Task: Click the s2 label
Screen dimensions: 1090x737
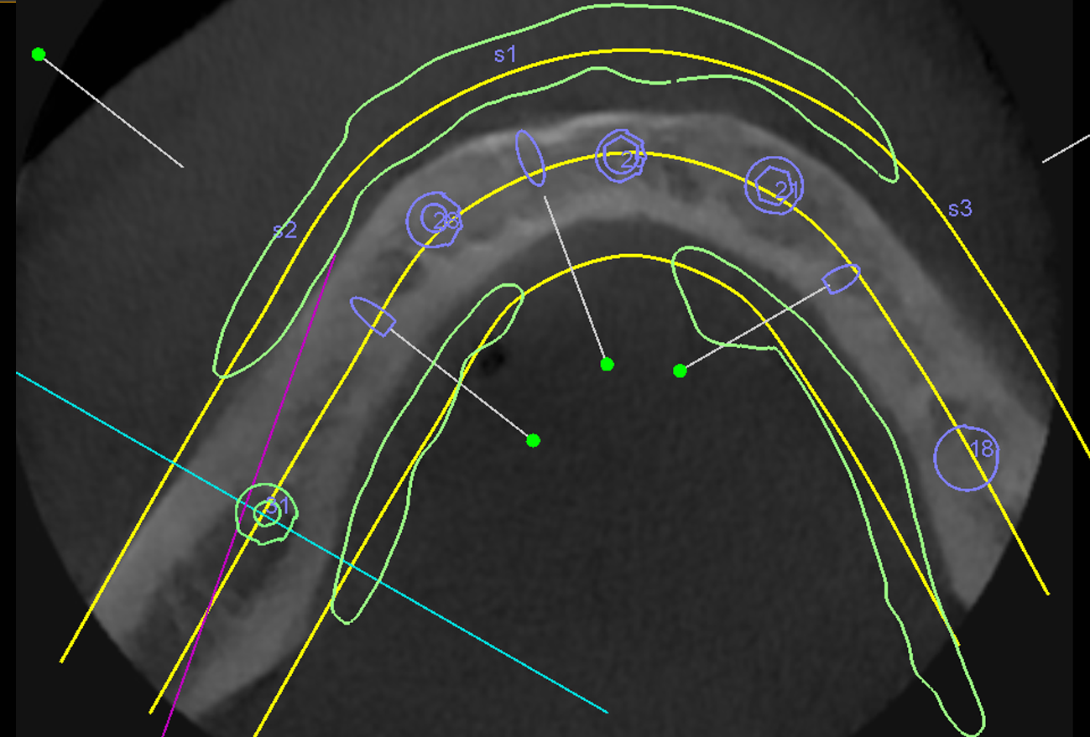Action: [x=285, y=231]
